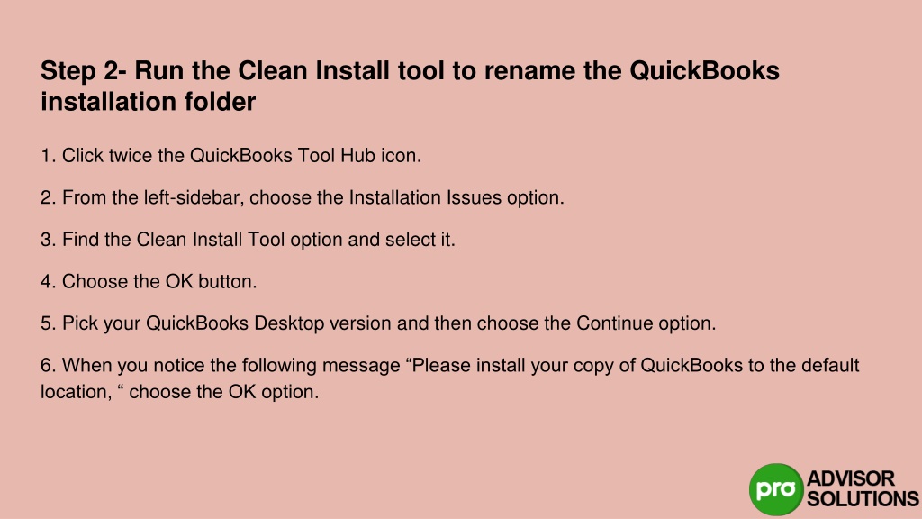Select step 5 about QuickBooks Desktop version
Screen dimensions: 922x519
click(378, 323)
